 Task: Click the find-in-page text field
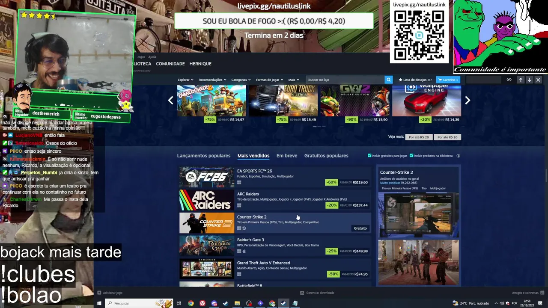tap(484, 80)
